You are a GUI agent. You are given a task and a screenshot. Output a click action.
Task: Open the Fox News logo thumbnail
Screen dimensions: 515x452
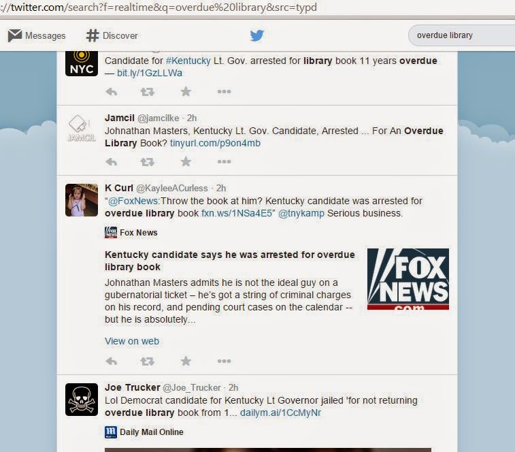pyautogui.click(x=408, y=279)
